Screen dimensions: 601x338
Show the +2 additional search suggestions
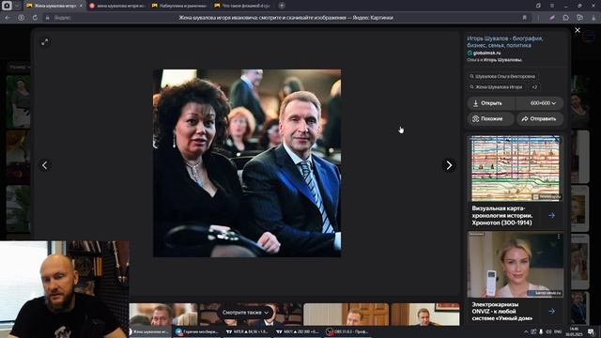534,87
